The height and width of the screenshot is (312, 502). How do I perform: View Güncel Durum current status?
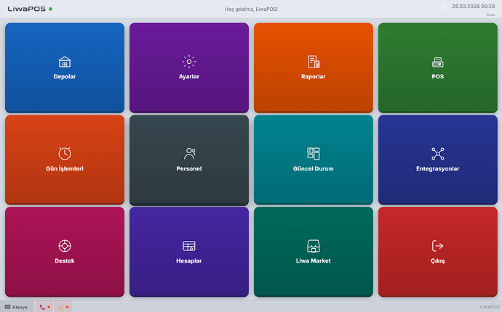click(313, 160)
